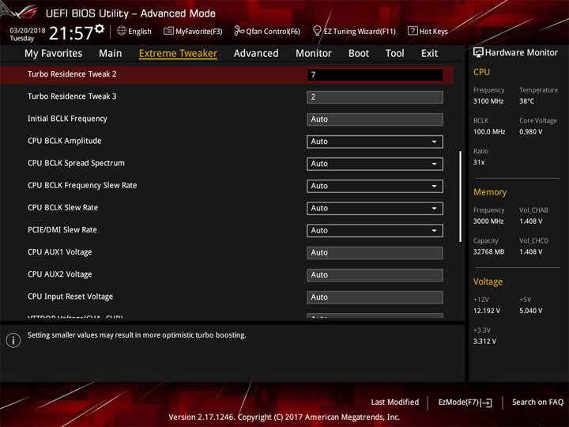Click +3.3V reading 3.312 V
This screenshot has width=569, height=427.
[484, 342]
